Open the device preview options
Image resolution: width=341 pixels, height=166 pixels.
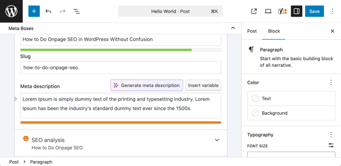tap(268, 11)
